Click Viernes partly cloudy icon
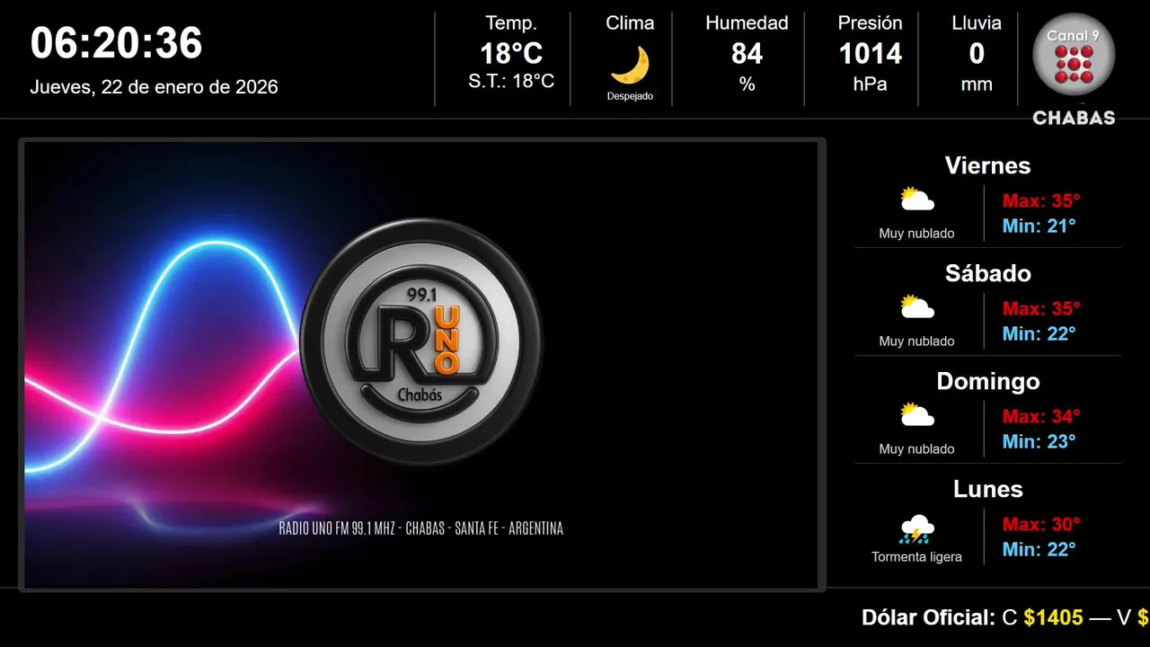The image size is (1150, 647). [x=917, y=199]
